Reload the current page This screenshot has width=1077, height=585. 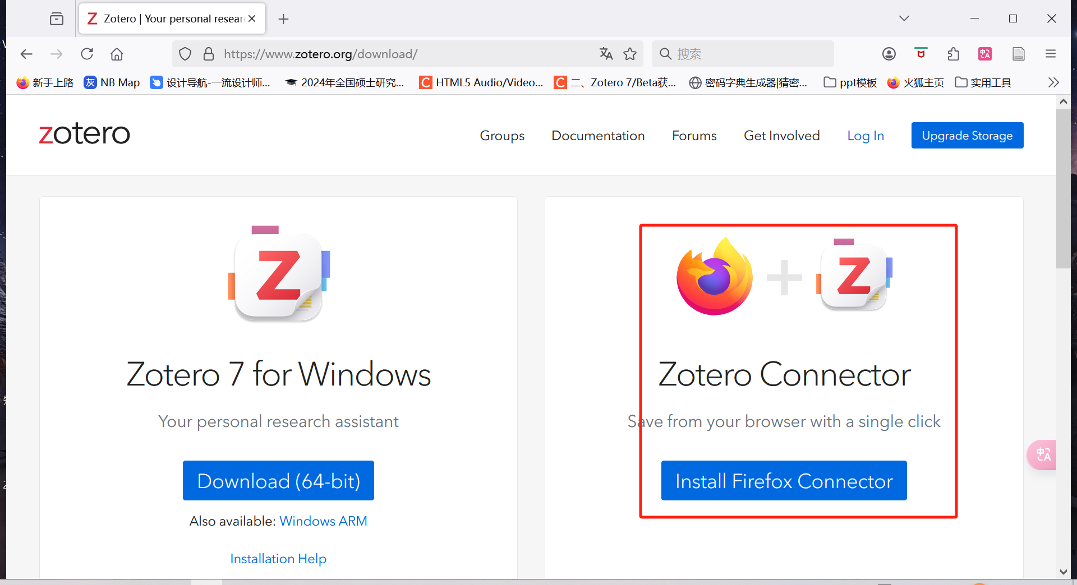click(x=87, y=54)
